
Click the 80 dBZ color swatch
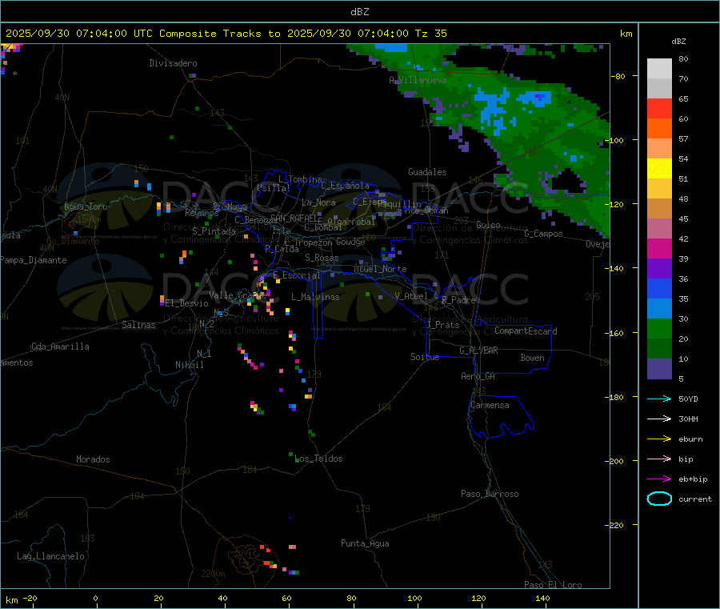[659, 69]
